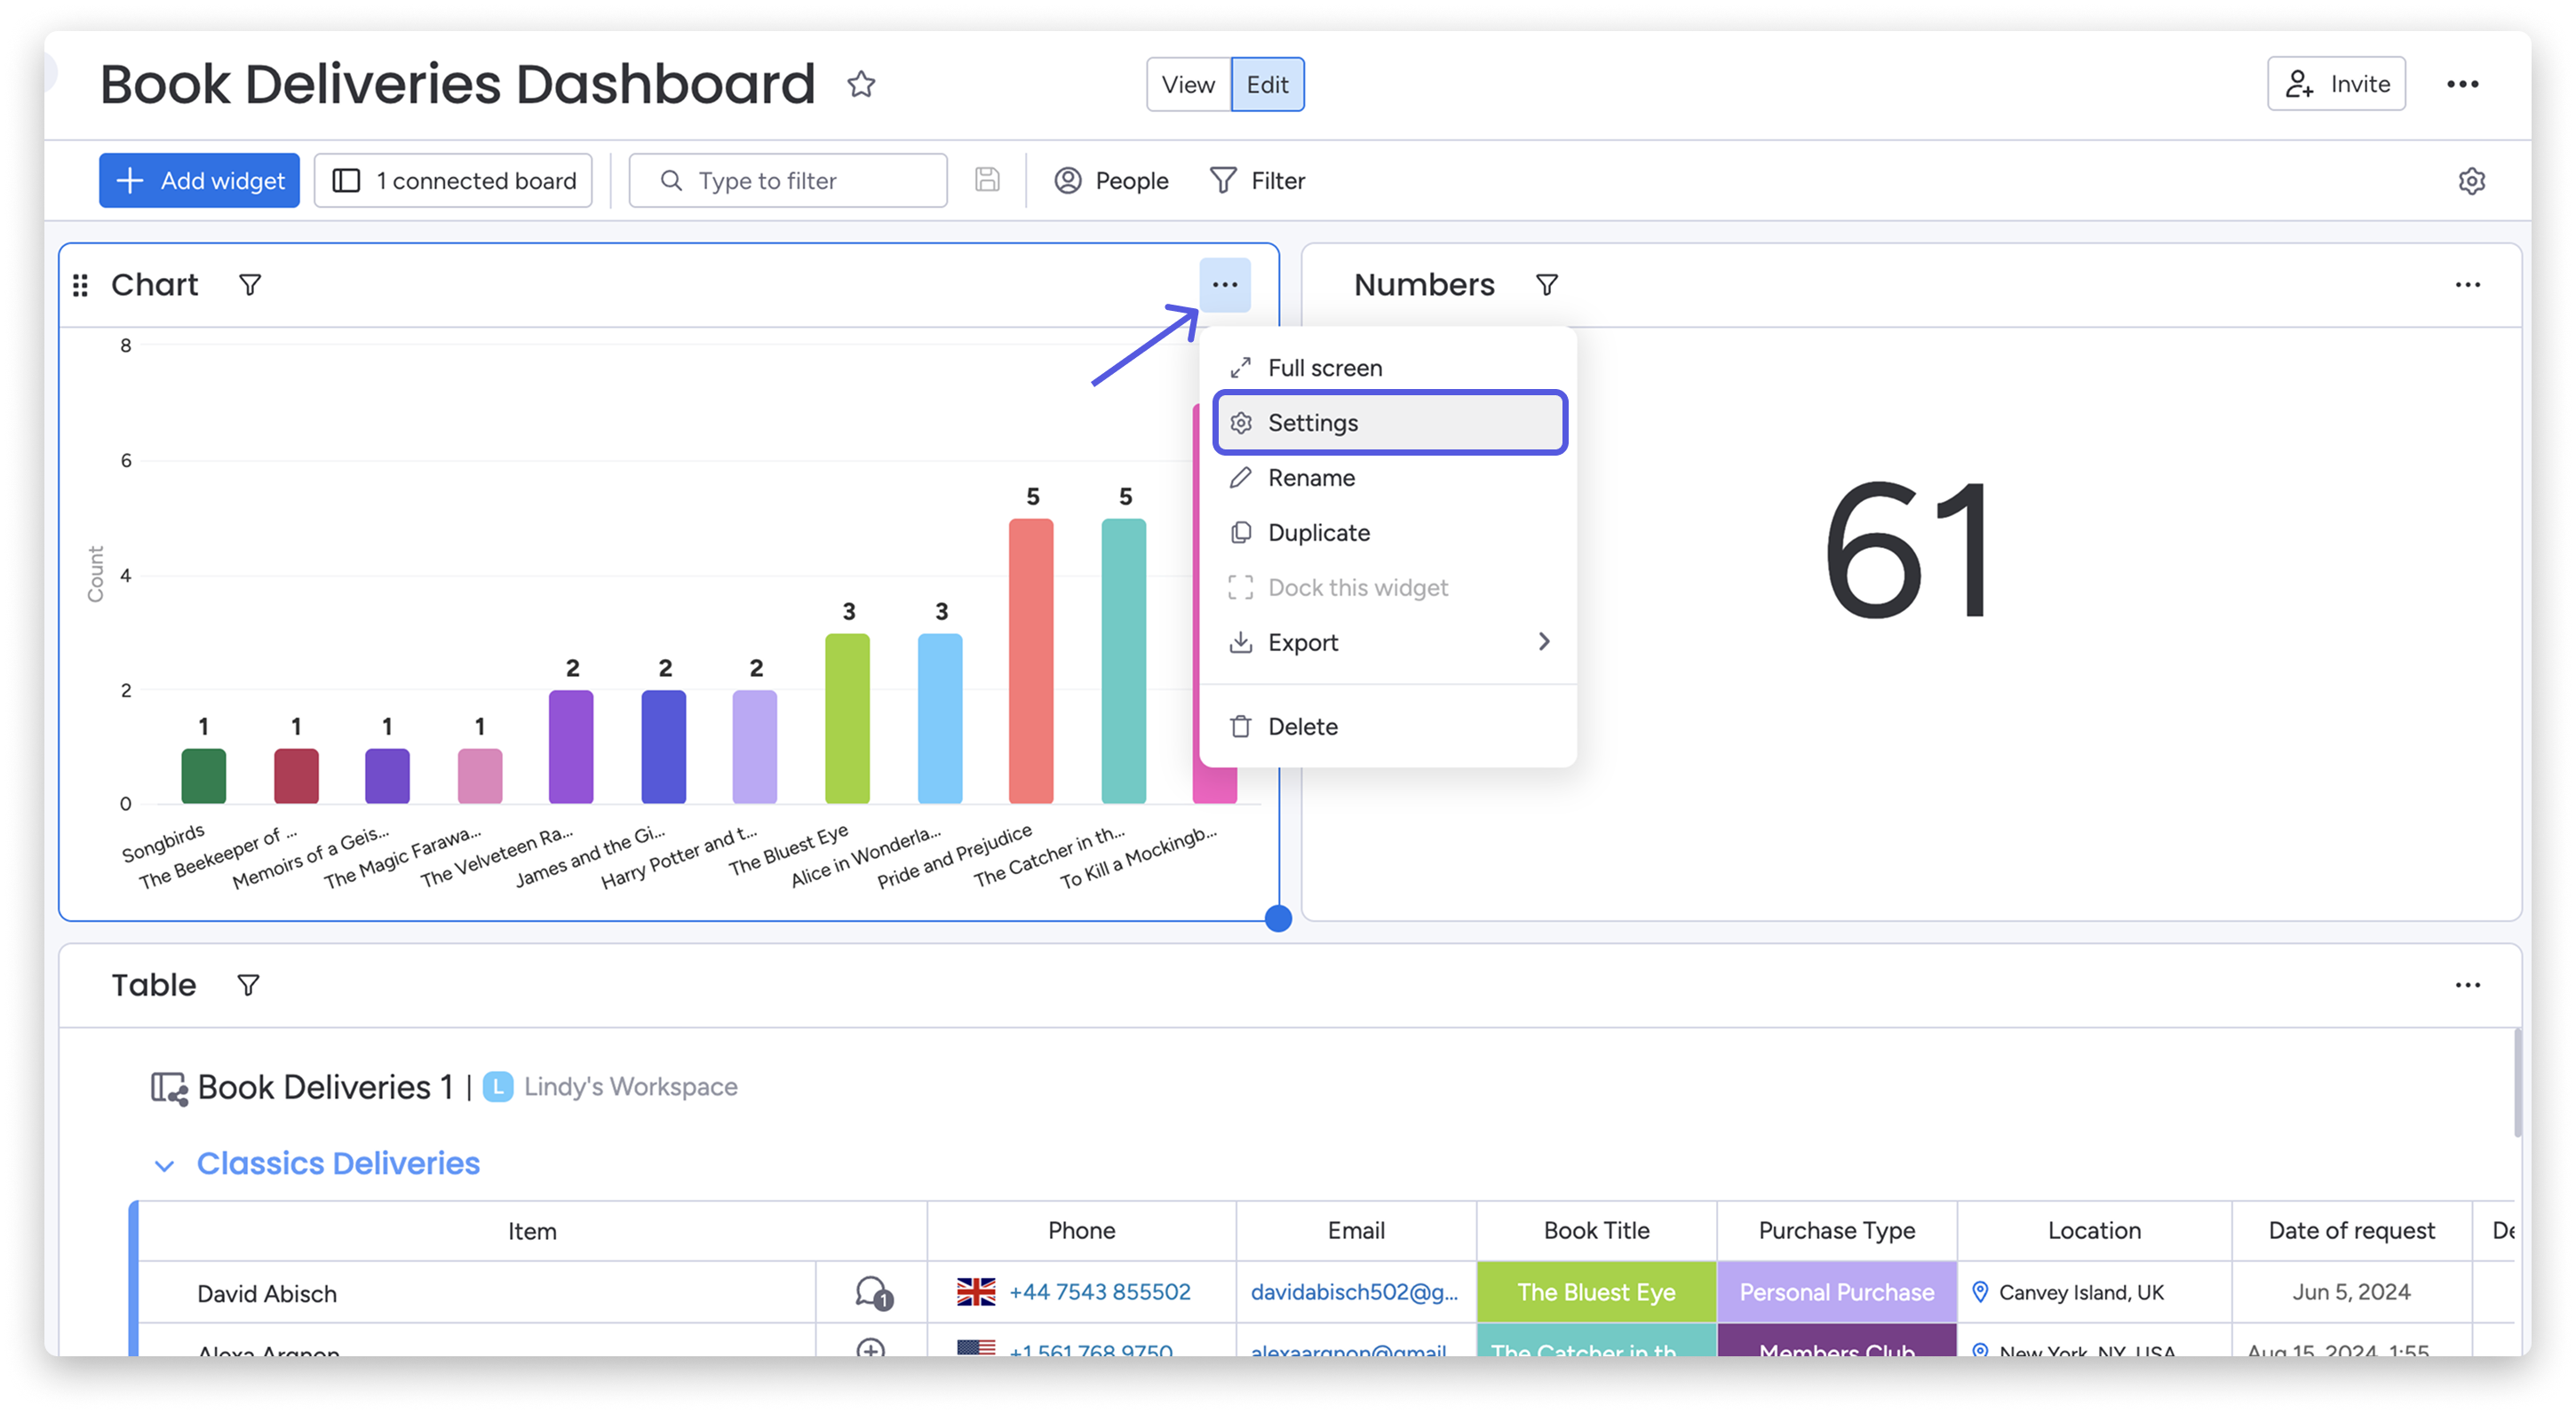This screenshot has width=2576, height=1414.
Task: Click the David Abisch item name
Action: click(x=267, y=1294)
